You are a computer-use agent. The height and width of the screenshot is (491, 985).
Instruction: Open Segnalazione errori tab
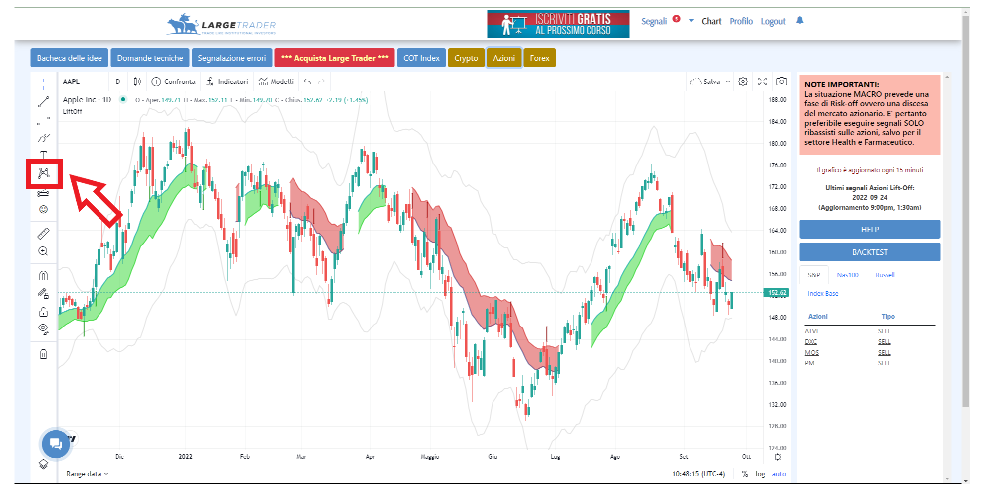pos(232,58)
